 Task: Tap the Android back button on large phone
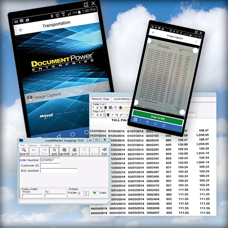click(59, 136)
